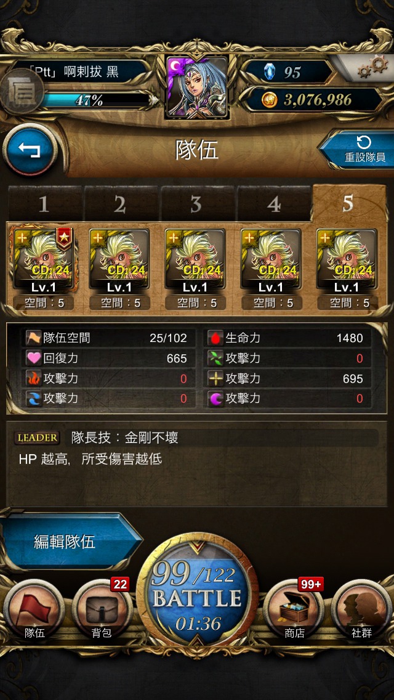Tap the 47% experience progress bar
394x700 pixels.
click(x=95, y=100)
